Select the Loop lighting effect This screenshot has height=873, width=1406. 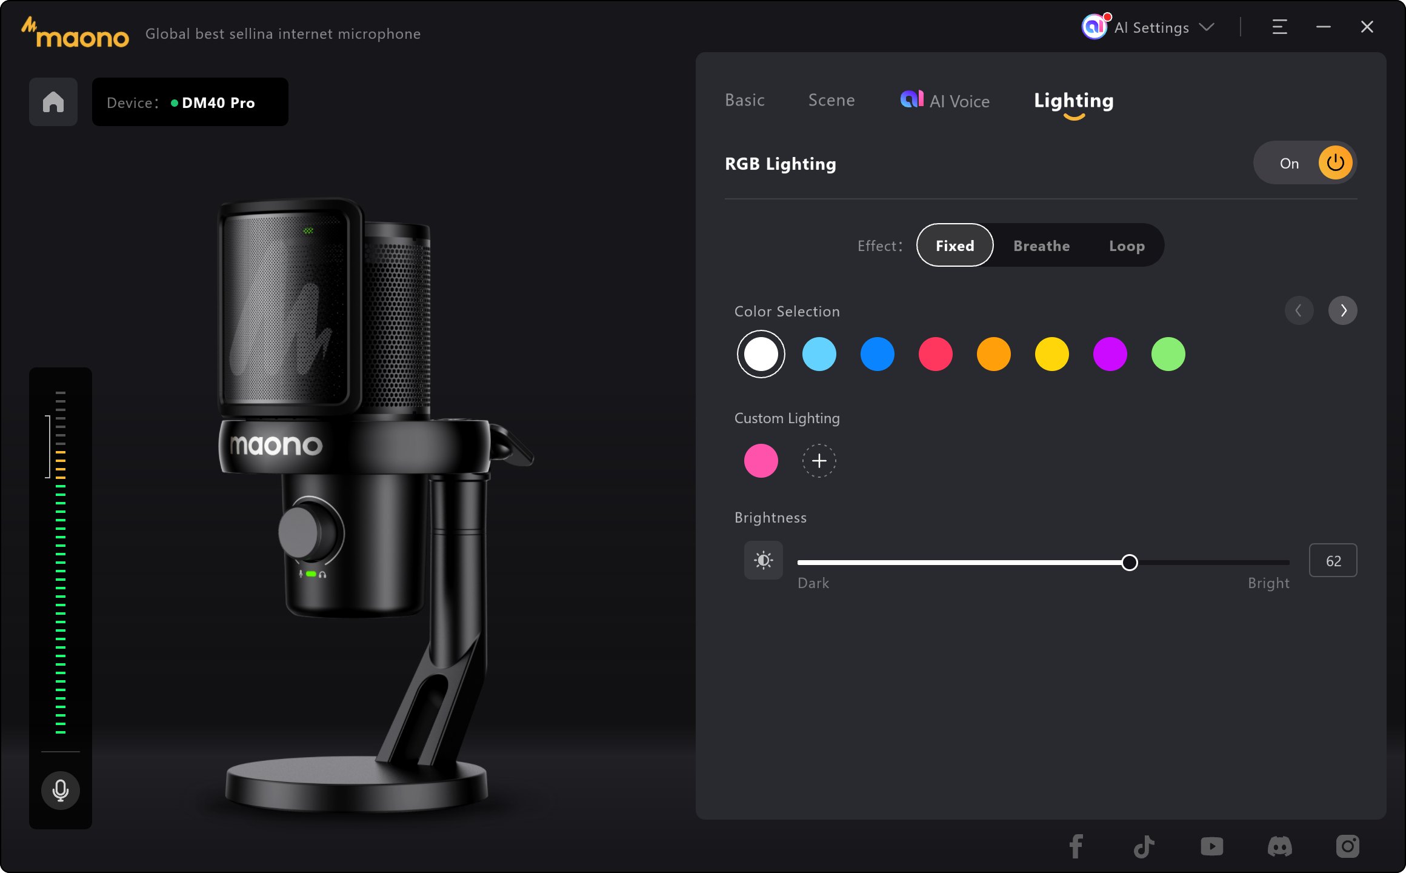pyautogui.click(x=1127, y=246)
